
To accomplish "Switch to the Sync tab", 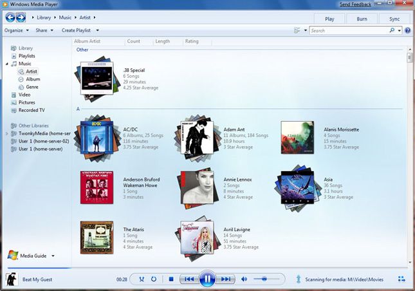I will pos(394,19).
